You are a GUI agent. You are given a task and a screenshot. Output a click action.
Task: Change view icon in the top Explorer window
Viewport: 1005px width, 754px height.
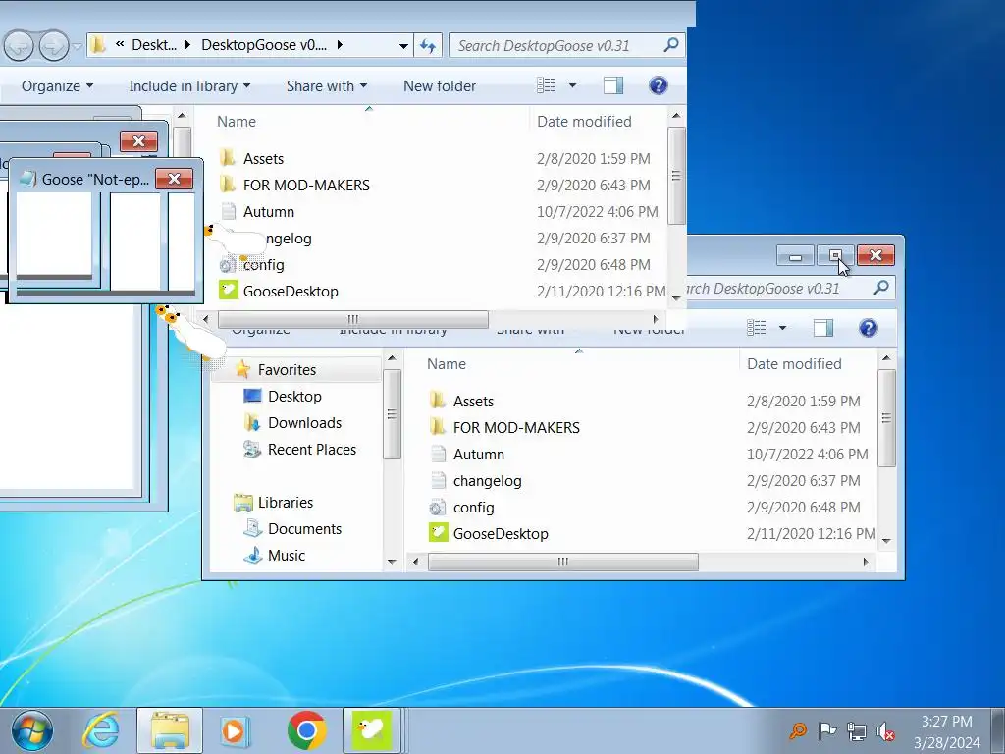click(x=546, y=85)
